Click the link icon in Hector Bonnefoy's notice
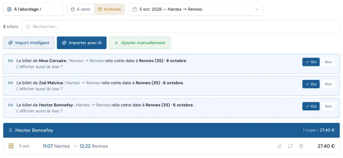Screen dimensions: 343x158 tap(11, 105)
